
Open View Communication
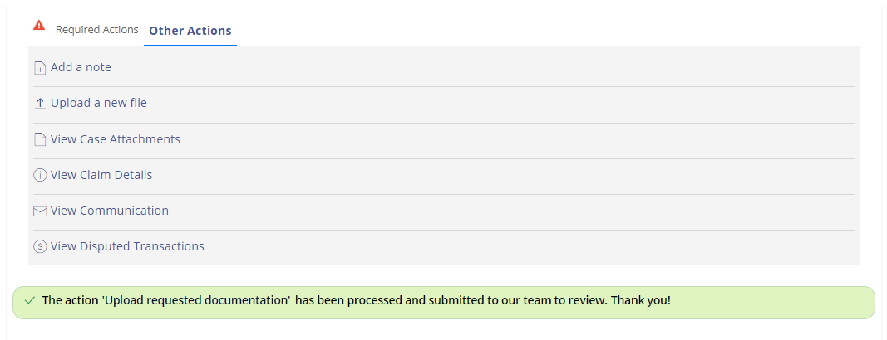click(x=110, y=211)
